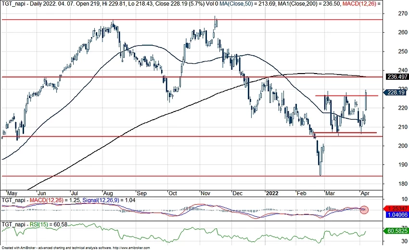
Task: Click the 60.5825 RSI value label
Action: 397,231
